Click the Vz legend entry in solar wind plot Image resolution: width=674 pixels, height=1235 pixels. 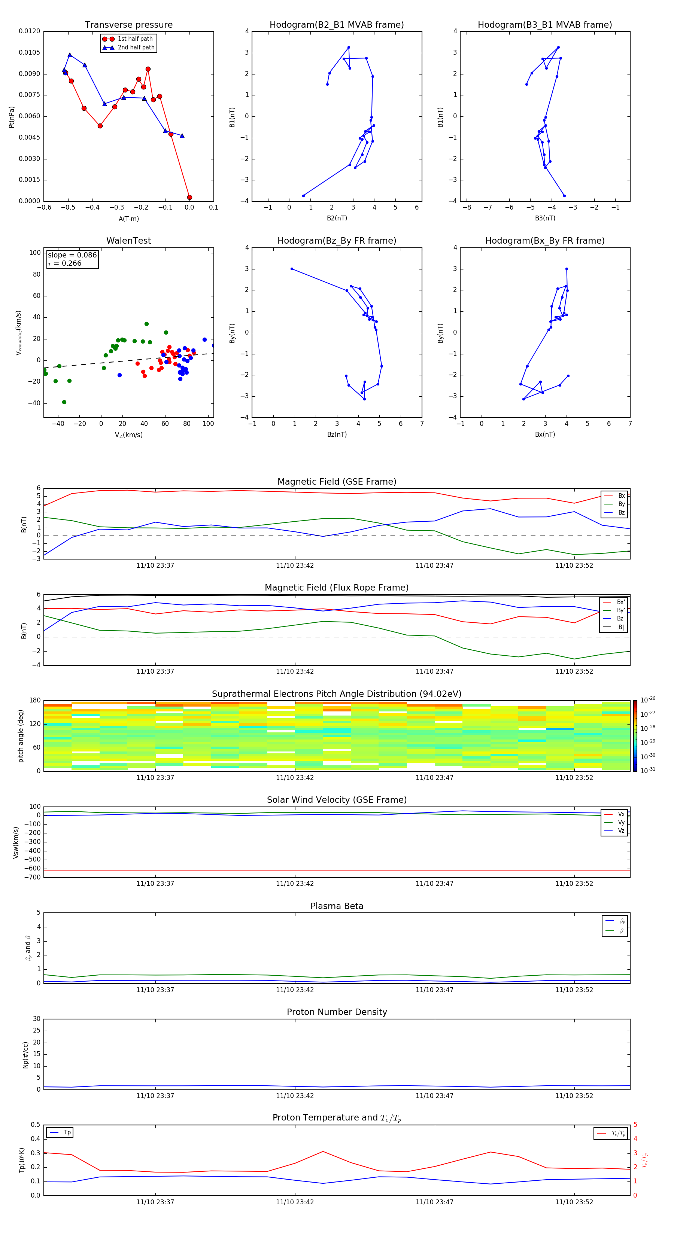614,831
